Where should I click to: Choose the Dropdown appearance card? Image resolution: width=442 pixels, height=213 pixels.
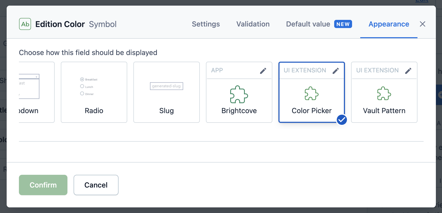[37, 92]
